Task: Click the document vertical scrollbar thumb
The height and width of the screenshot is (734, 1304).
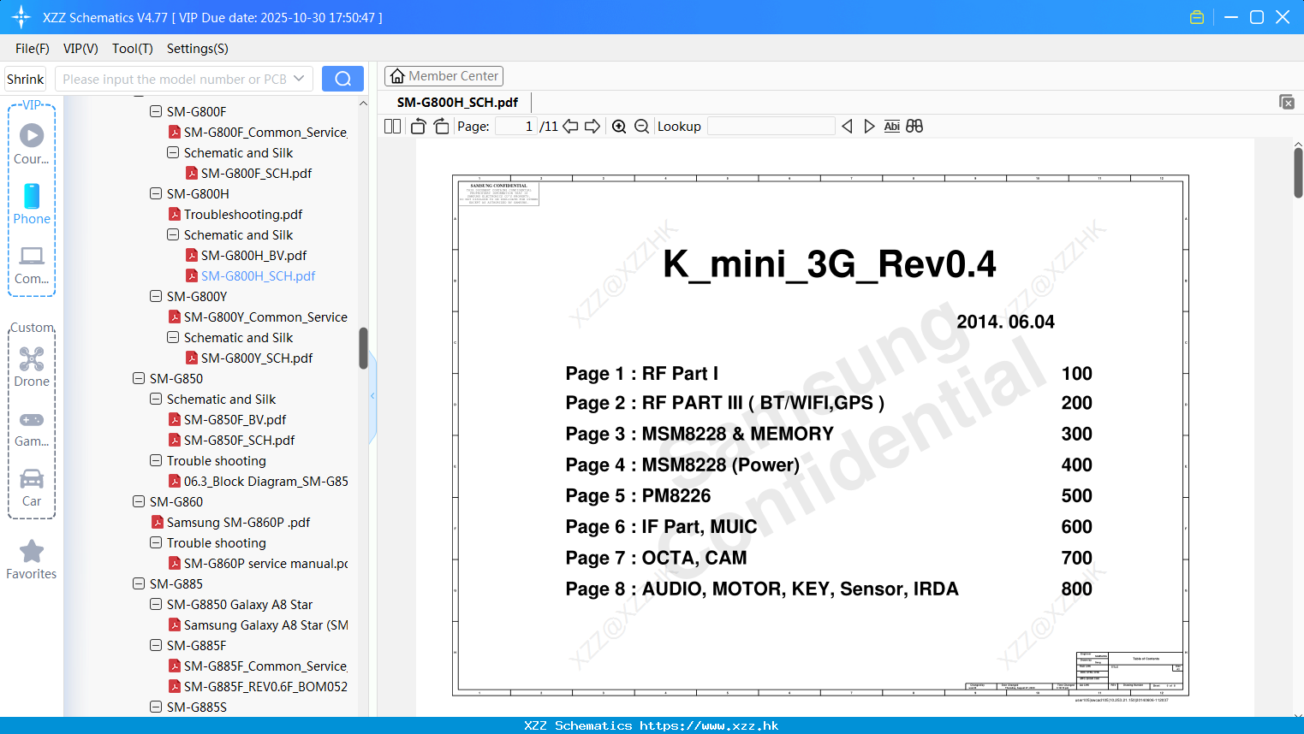Action: [x=1298, y=173]
